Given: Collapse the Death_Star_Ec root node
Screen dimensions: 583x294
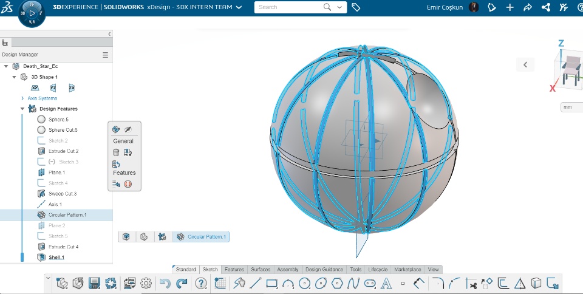Looking at the screenshot, I should 6,66.
